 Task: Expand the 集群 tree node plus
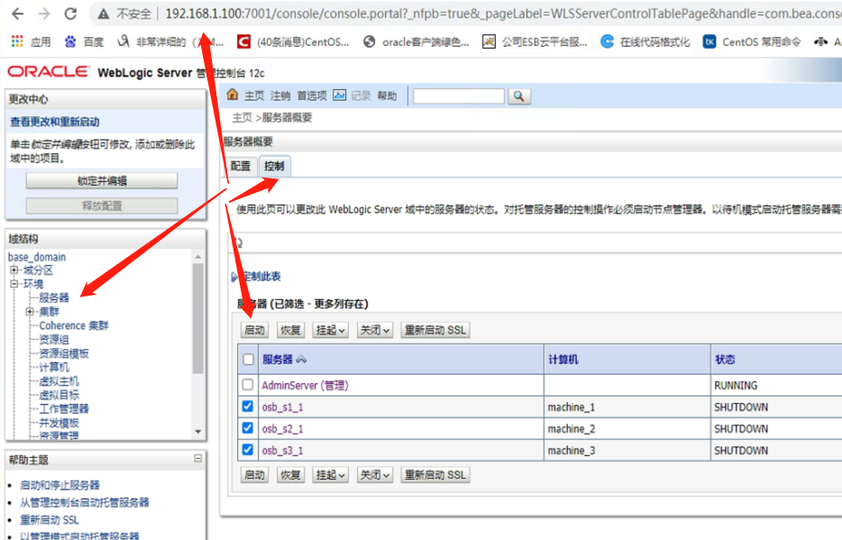point(30,311)
